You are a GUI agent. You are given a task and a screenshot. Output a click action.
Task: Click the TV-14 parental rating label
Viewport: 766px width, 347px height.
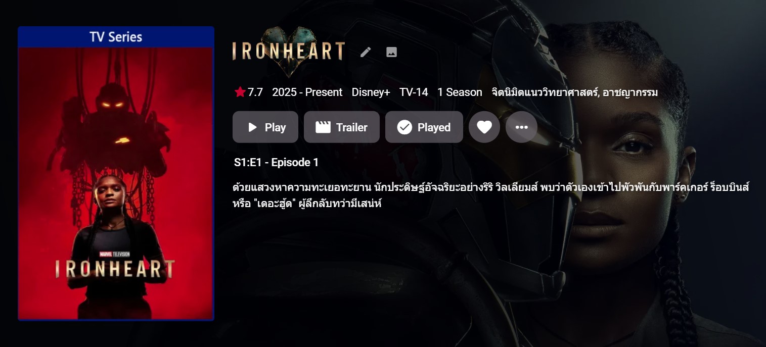[414, 92]
